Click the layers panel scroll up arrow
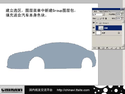The image size is (125, 94). [x=123, y=22]
